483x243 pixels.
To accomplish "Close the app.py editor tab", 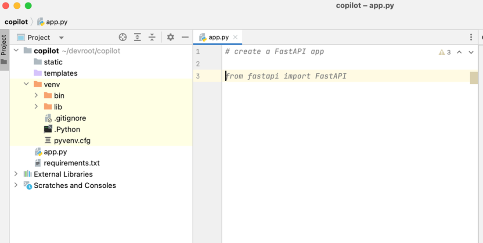I will coord(235,37).
